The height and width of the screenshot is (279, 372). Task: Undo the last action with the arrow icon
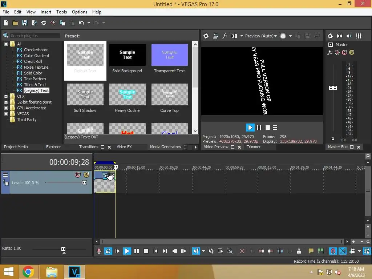pos(81,23)
